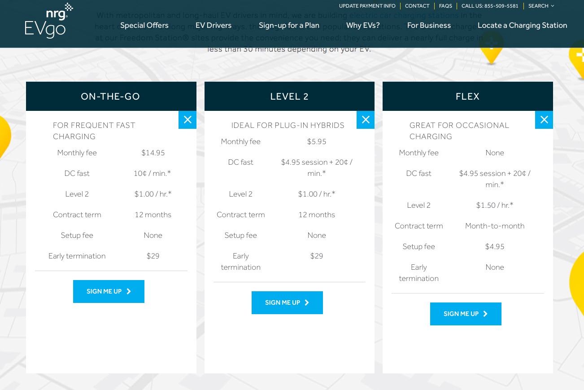This screenshot has height=390, width=584.
Task: Select Locate a Charging Station
Action: pos(522,26)
